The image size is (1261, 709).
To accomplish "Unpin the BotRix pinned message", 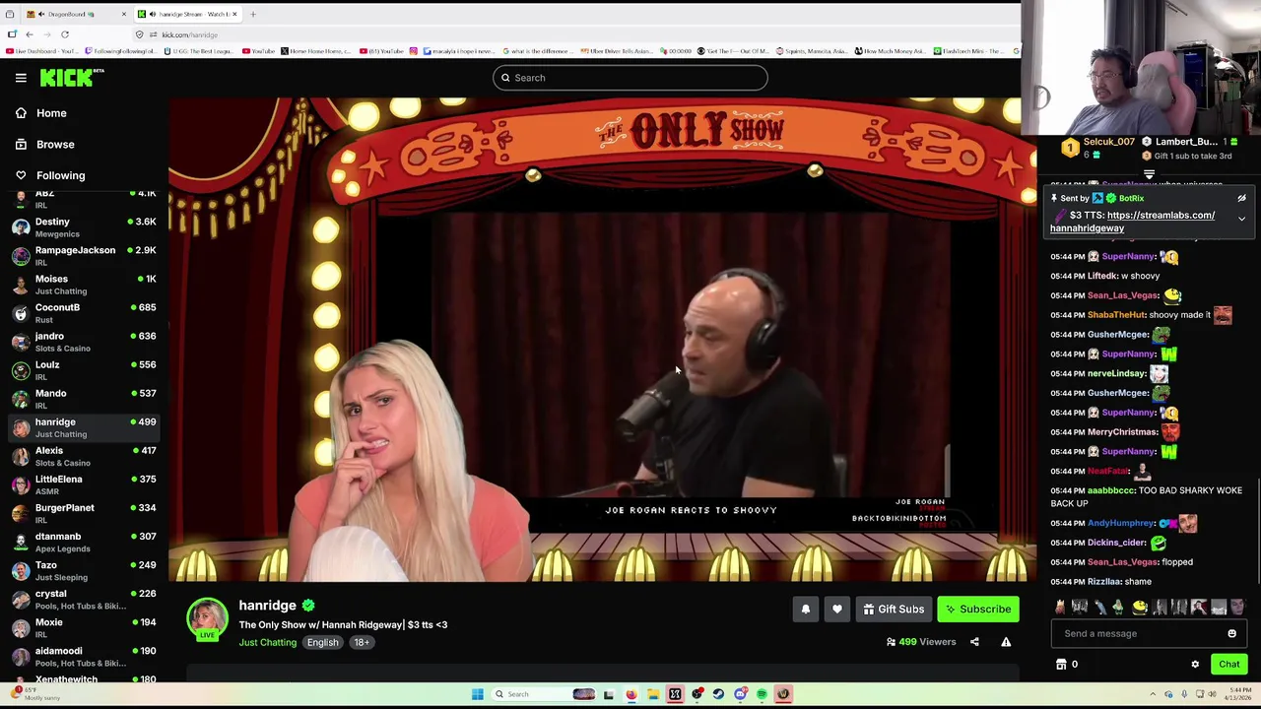I will click(x=1241, y=198).
